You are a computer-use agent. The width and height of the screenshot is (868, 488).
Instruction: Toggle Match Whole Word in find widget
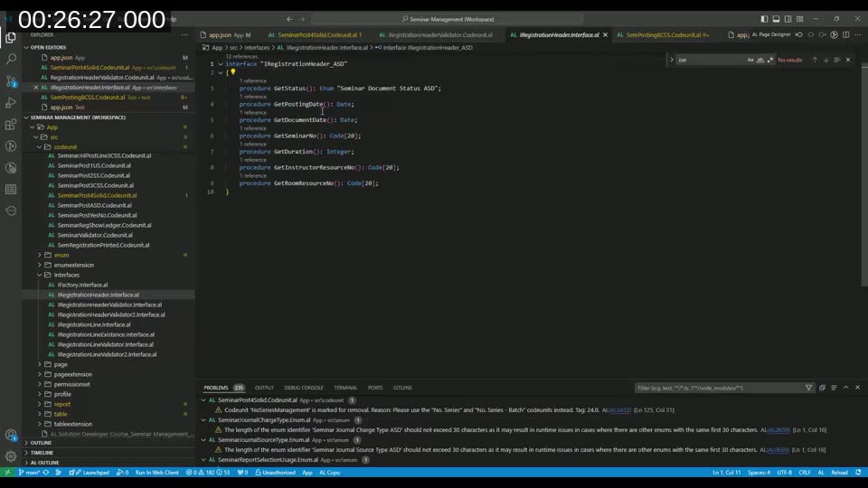click(760, 60)
